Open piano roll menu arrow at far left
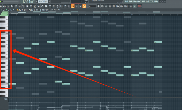 click(x=2, y=10)
